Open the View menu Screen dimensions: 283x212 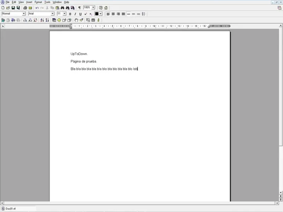click(x=21, y=2)
